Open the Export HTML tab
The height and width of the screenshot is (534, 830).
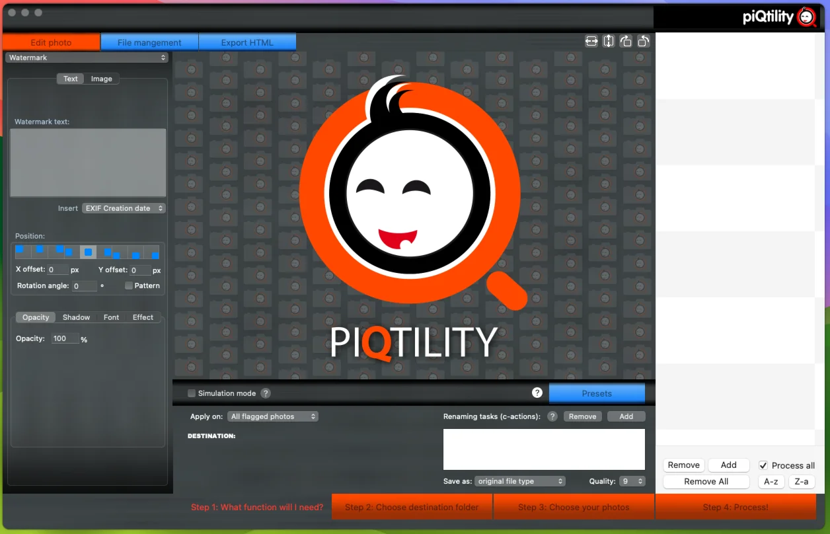pos(247,42)
